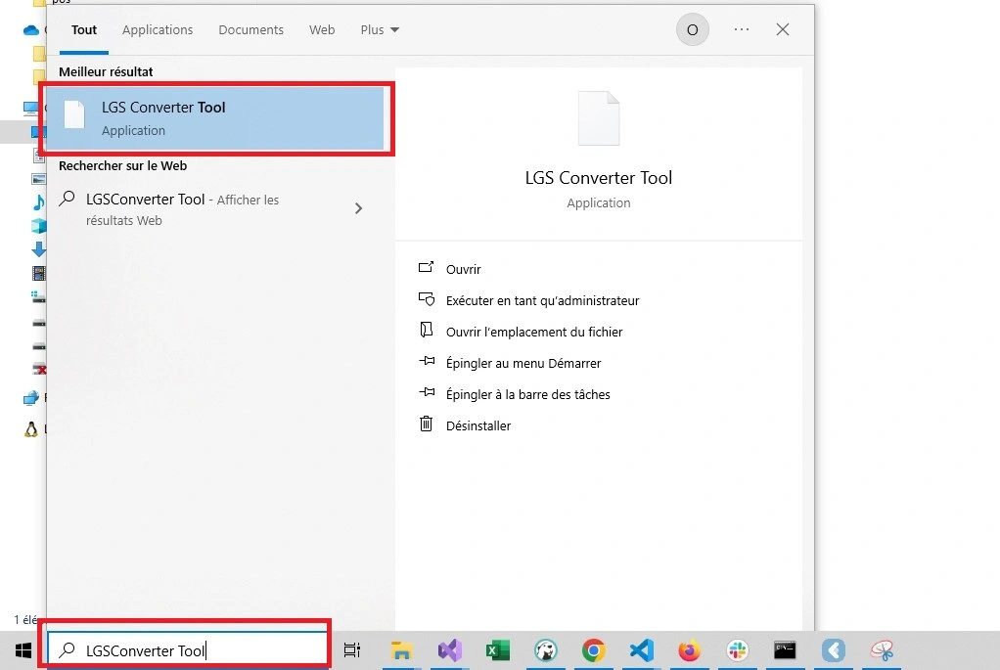Screen dimensions: 1000x670
Task: Choose Exécuter en tant qu'administrateur
Action: (x=542, y=300)
